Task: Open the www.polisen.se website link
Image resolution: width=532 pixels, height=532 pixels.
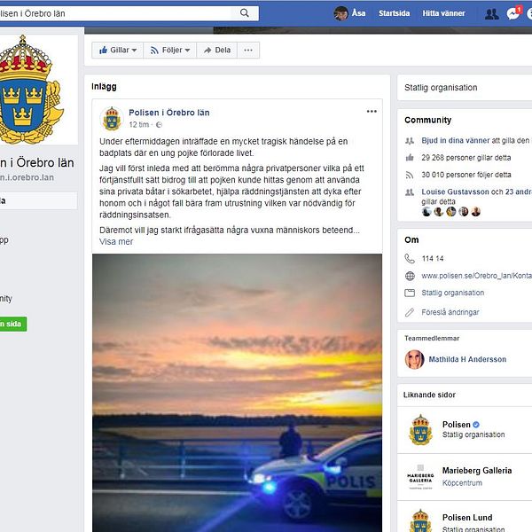Action: point(477,276)
